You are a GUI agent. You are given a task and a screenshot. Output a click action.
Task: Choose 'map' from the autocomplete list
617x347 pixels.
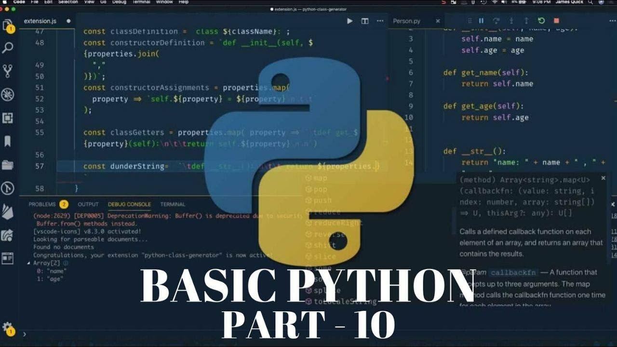[316, 178]
